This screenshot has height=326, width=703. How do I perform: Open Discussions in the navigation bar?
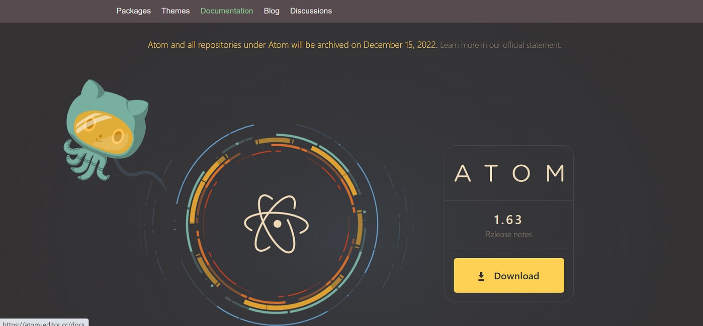[x=311, y=11]
